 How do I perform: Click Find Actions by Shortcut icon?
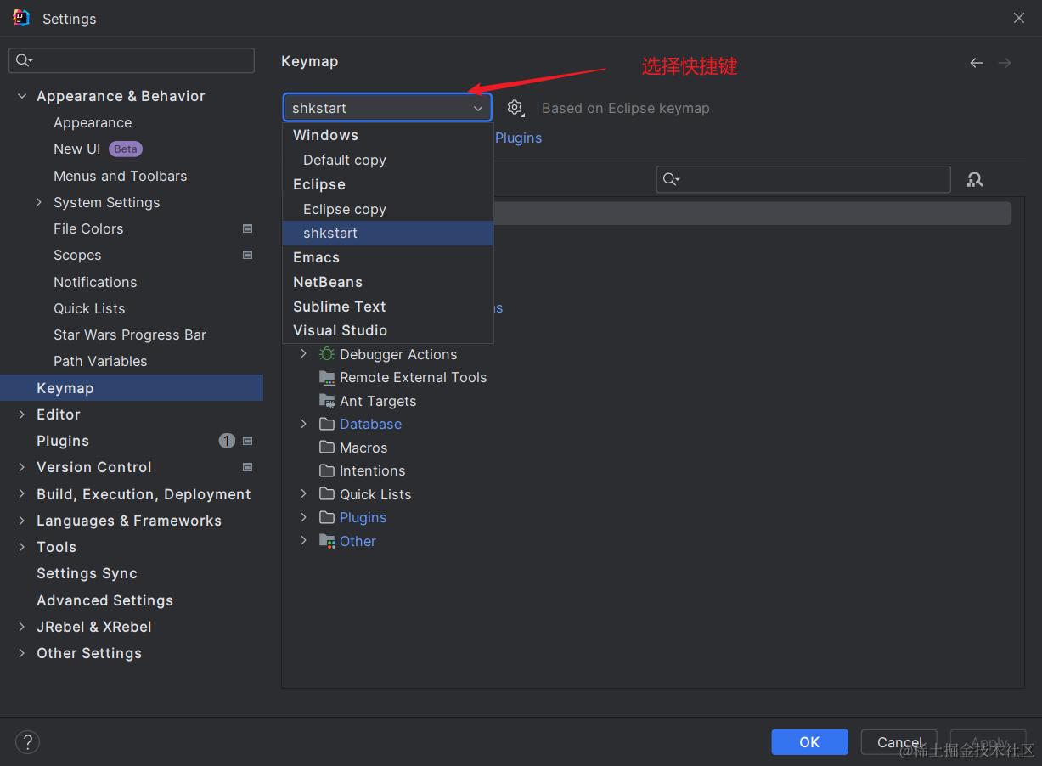pos(975,179)
